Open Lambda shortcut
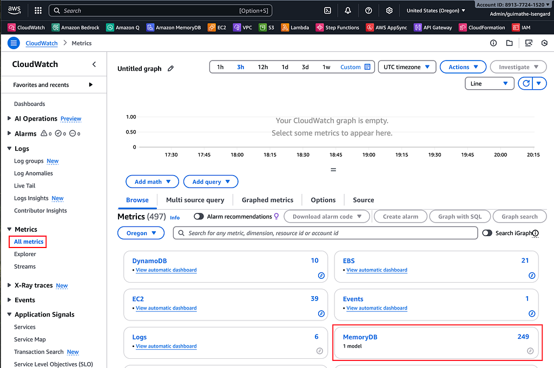Screen dimensions: 554x368 click(295, 27)
